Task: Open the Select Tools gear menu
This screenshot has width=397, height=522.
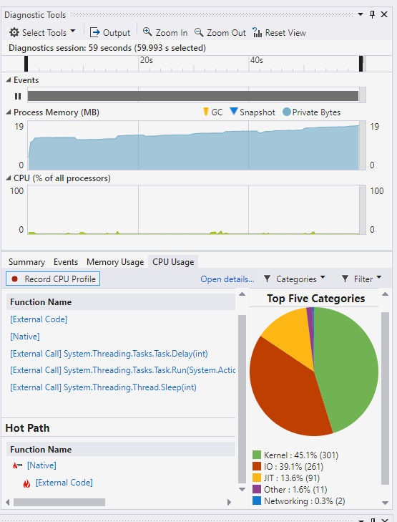Action: click(42, 33)
